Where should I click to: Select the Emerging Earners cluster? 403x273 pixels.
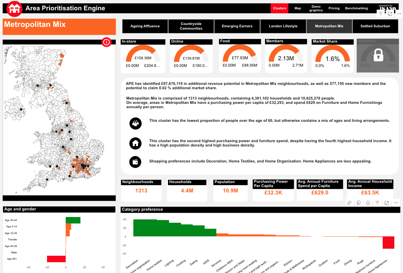(x=237, y=26)
